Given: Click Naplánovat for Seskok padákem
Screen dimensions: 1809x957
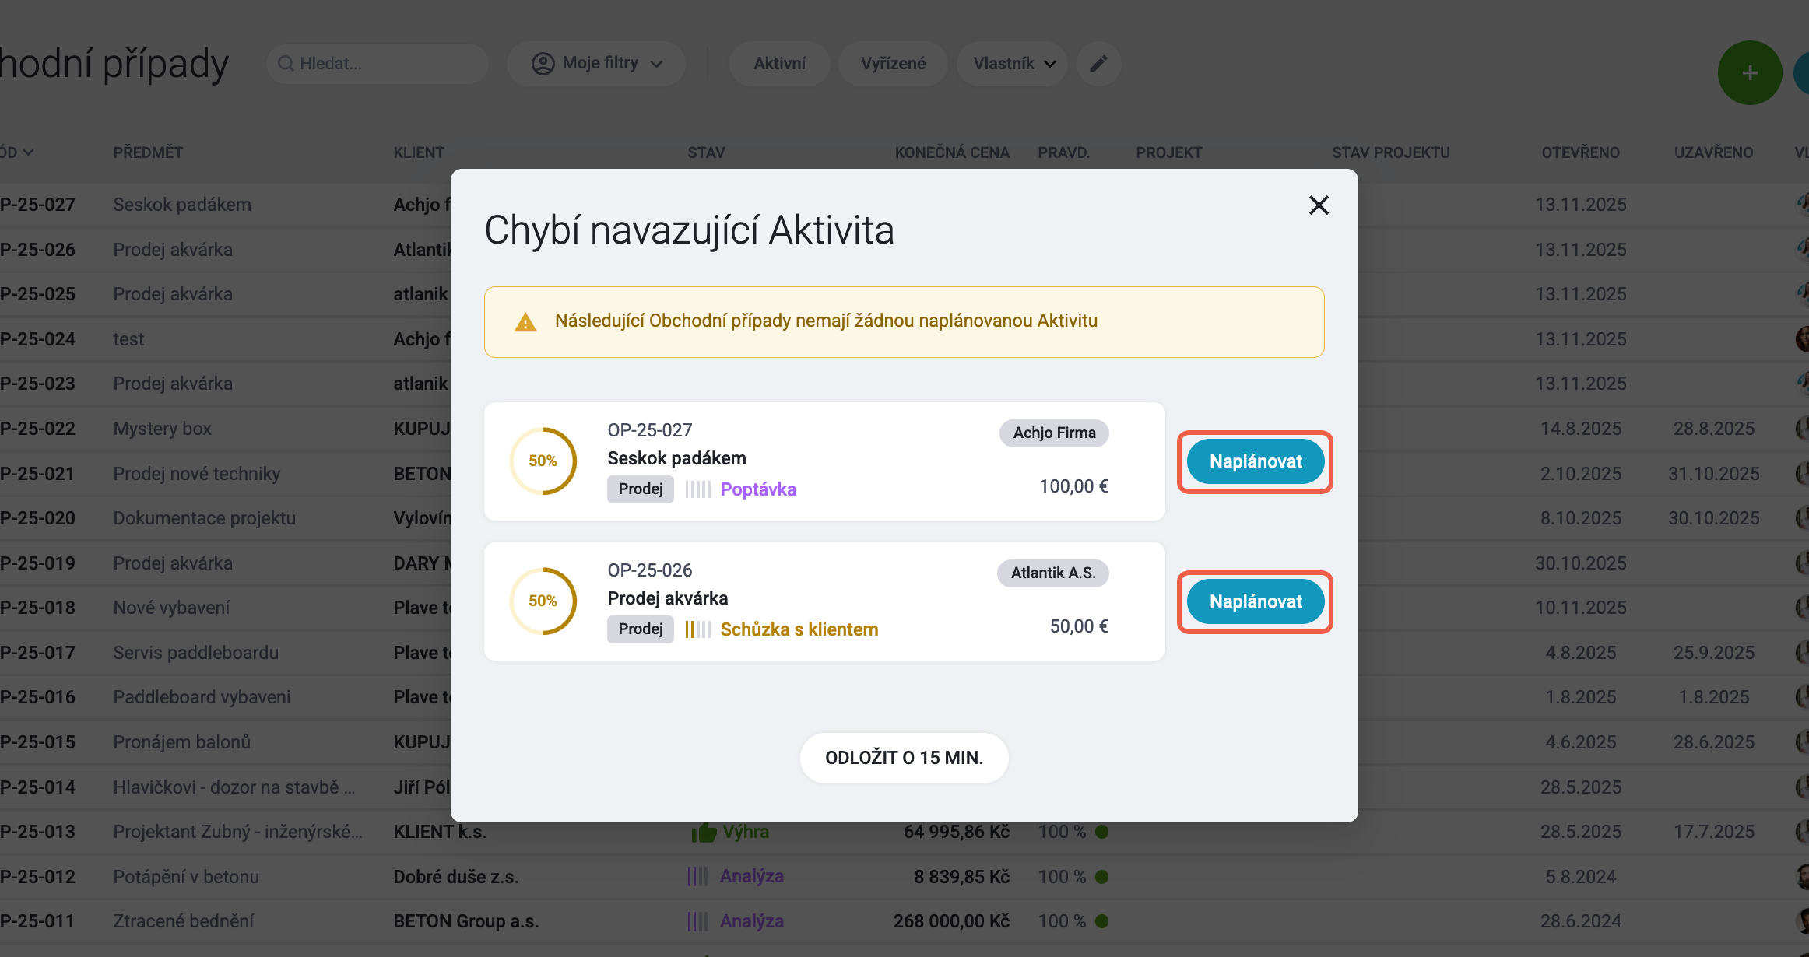Looking at the screenshot, I should point(1255,461).
